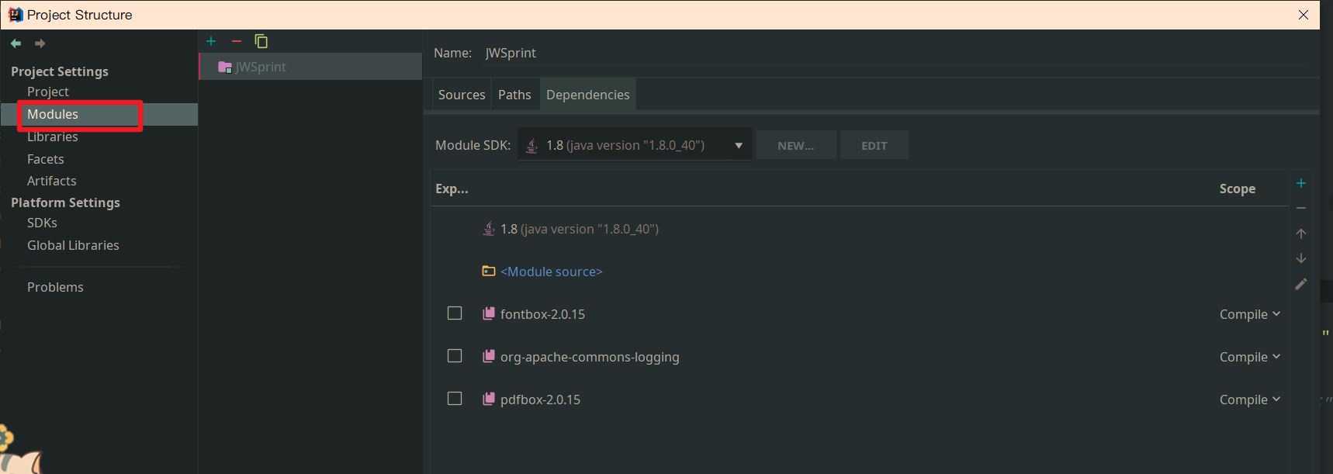The height and width of the screenshot is (474, 1333).
Task: Select JWSprint in the module list
Action: 310,67
